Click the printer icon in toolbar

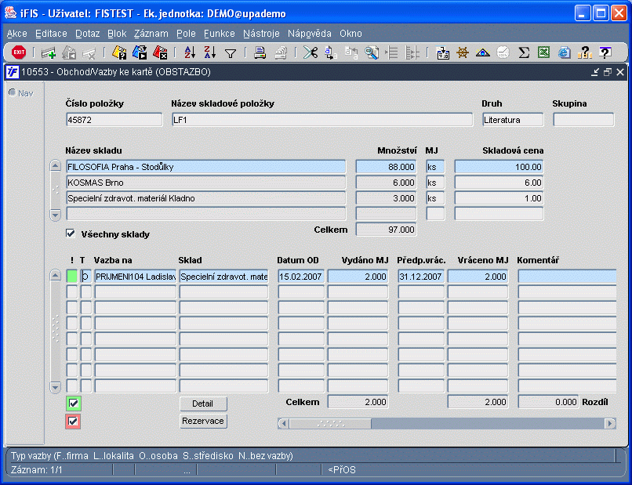(260, 52)
